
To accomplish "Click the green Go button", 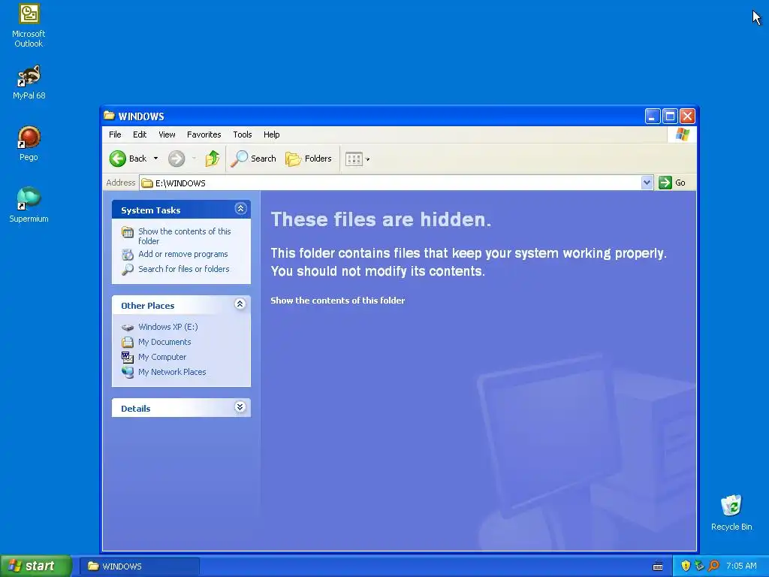I will [x=672, y=183].
